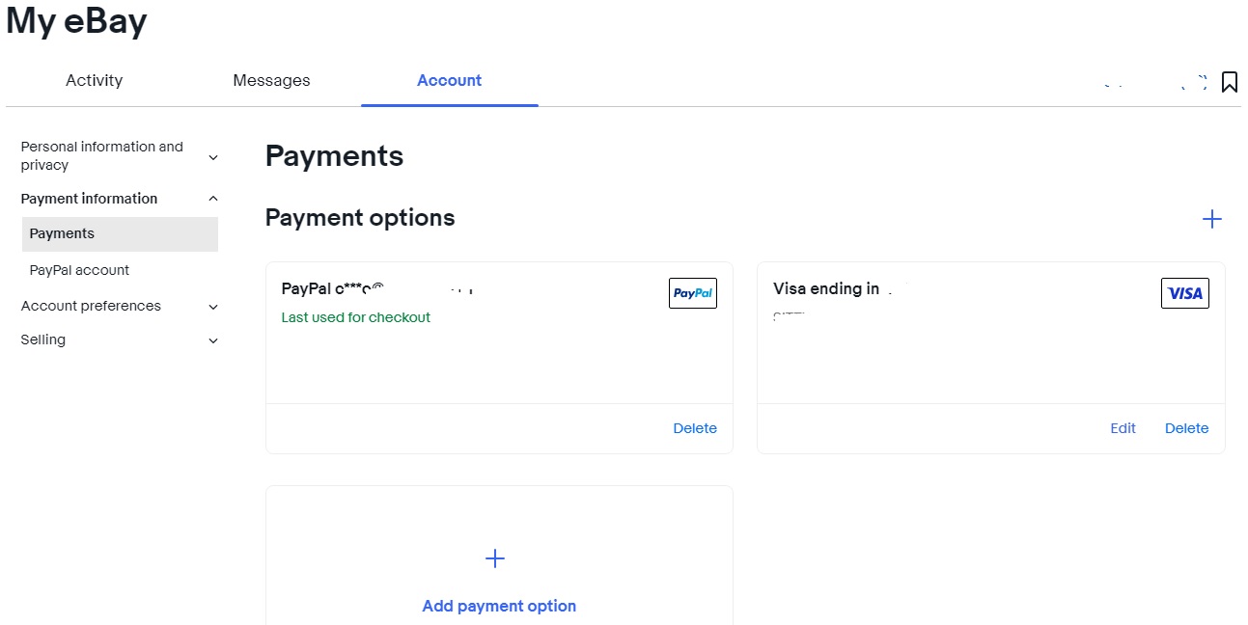The width and height of the screenshot is (1248, 625).
Task: Click the masked PayPal account name text
Action: coord(377,288)
